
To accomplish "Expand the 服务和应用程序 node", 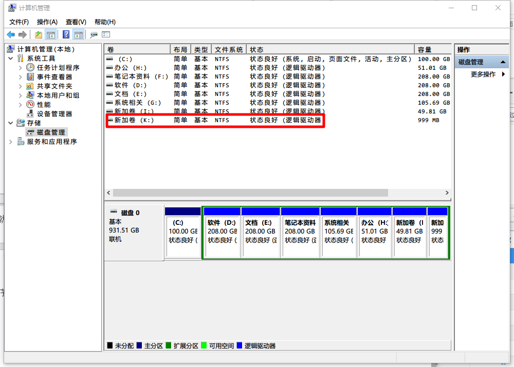I will pyautogui.click(x=11, y=142).
